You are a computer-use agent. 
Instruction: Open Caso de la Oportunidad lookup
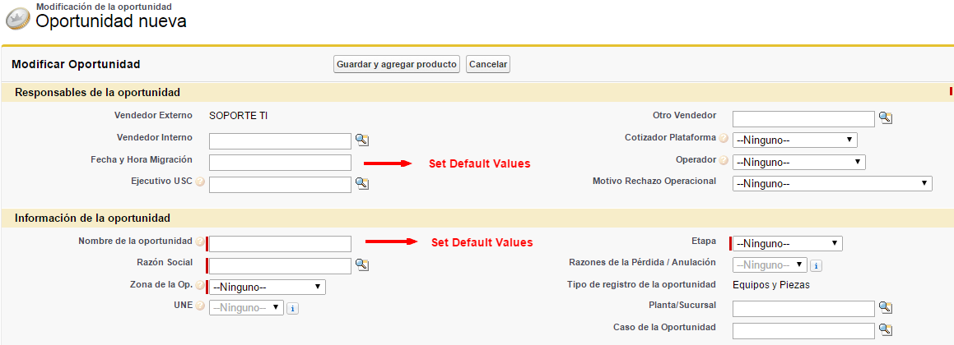click(x=886, y=329)
